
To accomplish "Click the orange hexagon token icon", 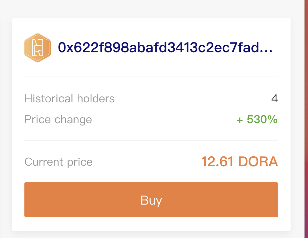I will click(x=38, y=48).
